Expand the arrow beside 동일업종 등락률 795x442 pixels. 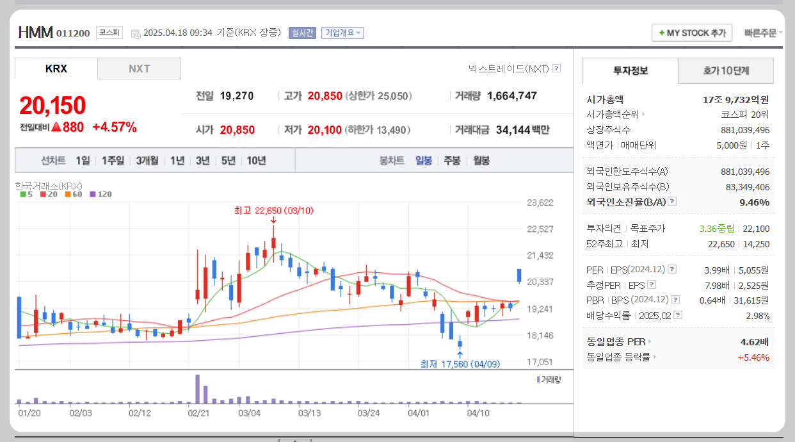655,357
